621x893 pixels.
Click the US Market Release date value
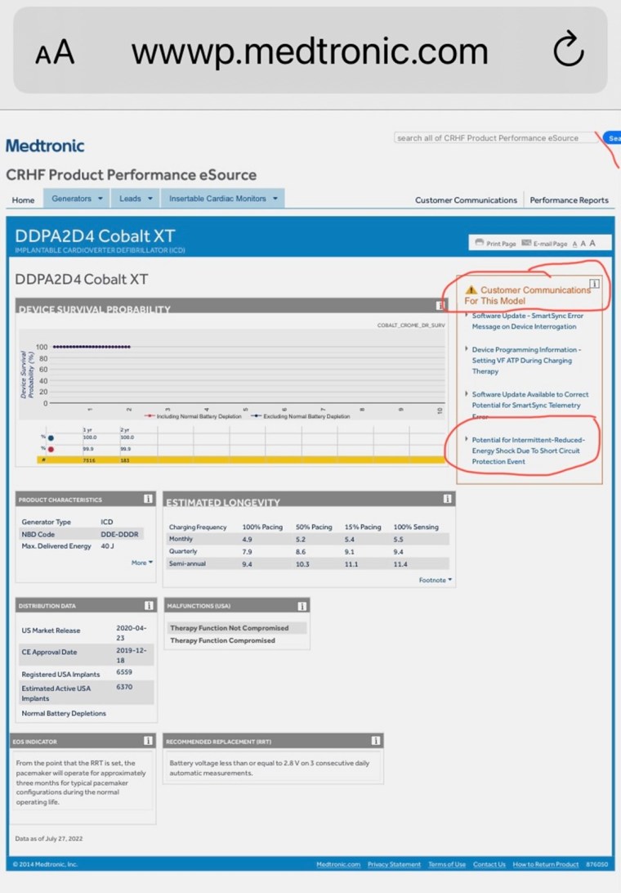pyautogui.click(x=132, y=632)
